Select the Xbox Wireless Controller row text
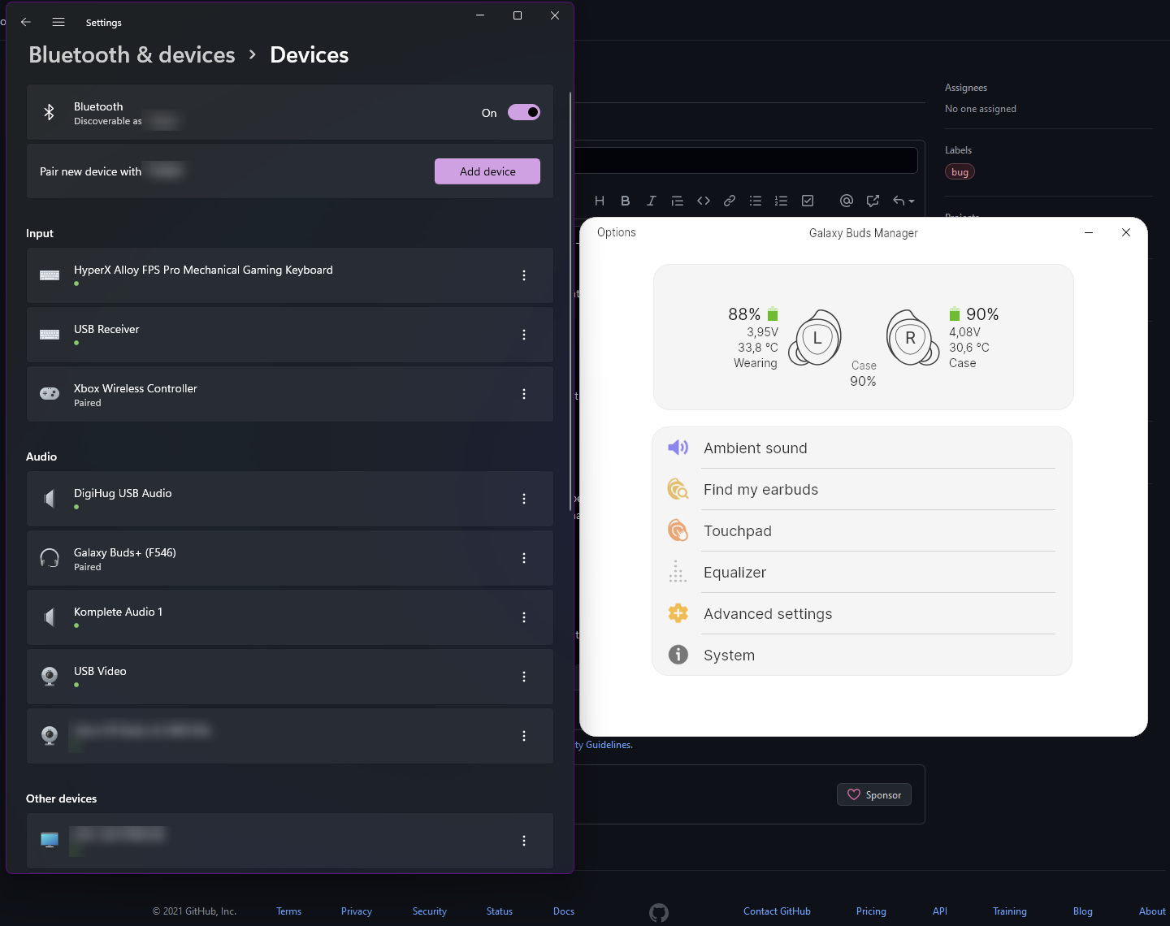The width and height of the screenshot is (1170, 926). tap(136, 388)
